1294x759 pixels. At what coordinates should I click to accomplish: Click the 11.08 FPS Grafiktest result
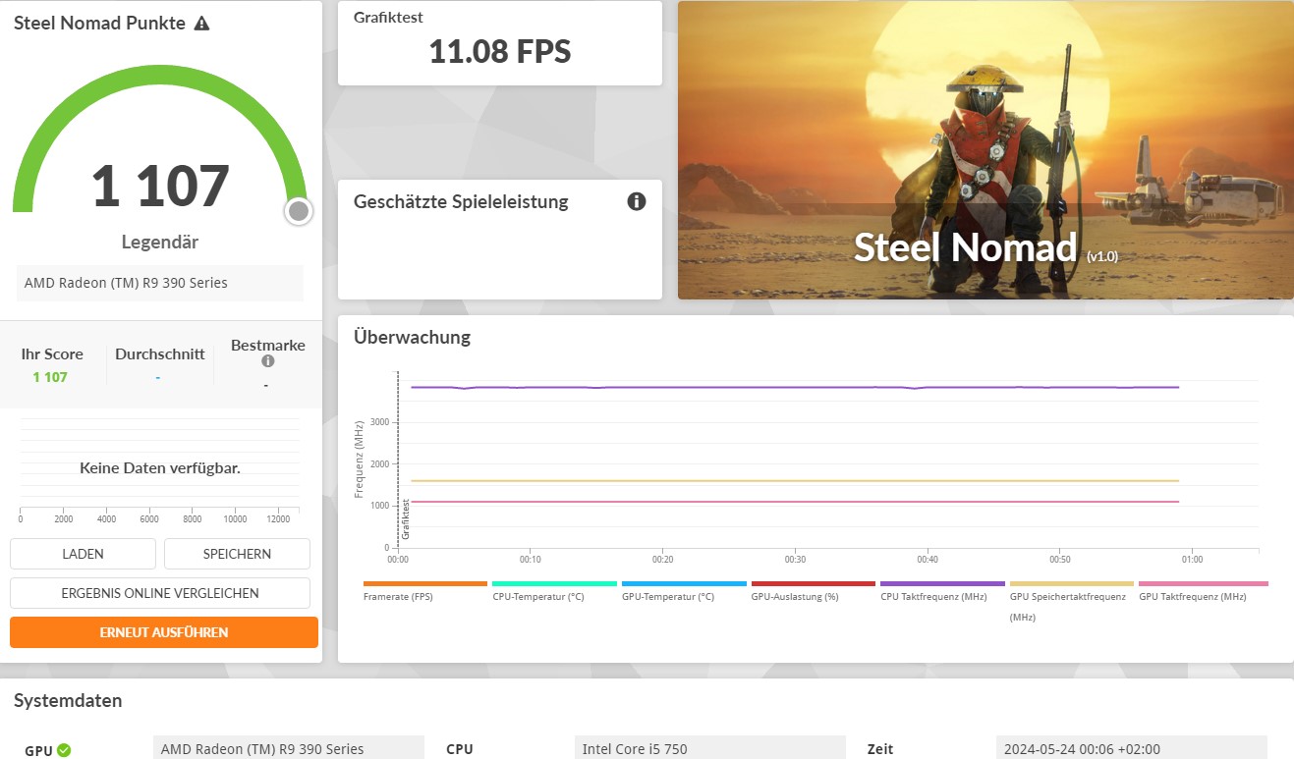[500, 51]
